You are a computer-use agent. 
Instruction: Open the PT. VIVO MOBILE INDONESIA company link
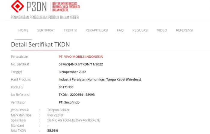(81, 57)
